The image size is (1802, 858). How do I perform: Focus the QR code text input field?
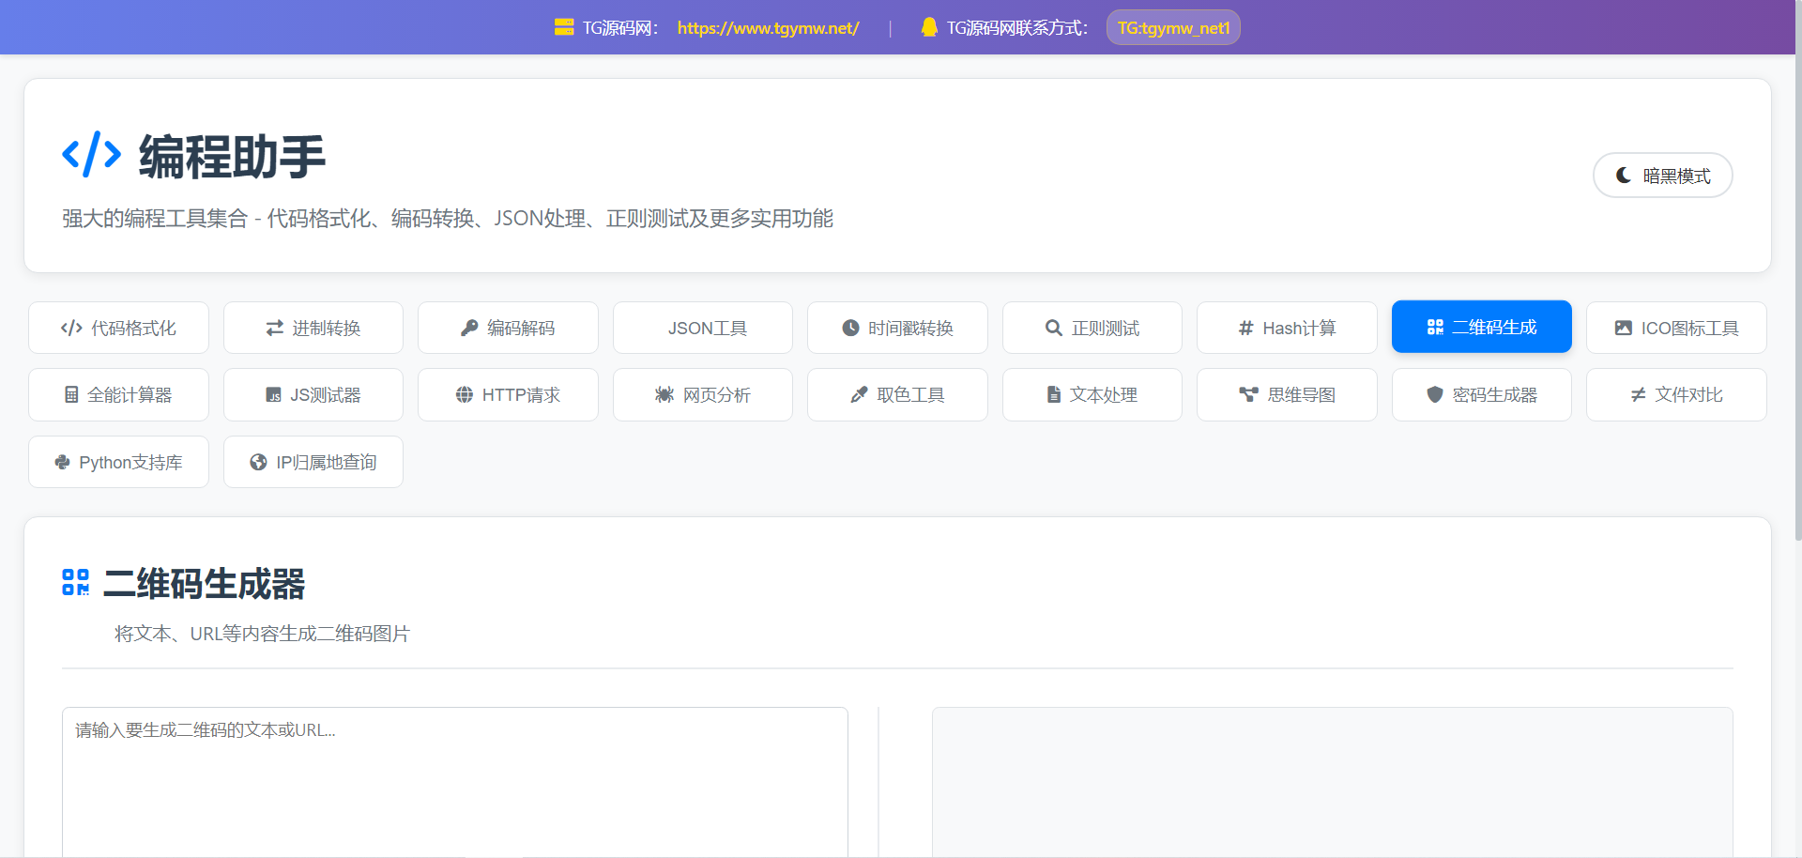455,779
